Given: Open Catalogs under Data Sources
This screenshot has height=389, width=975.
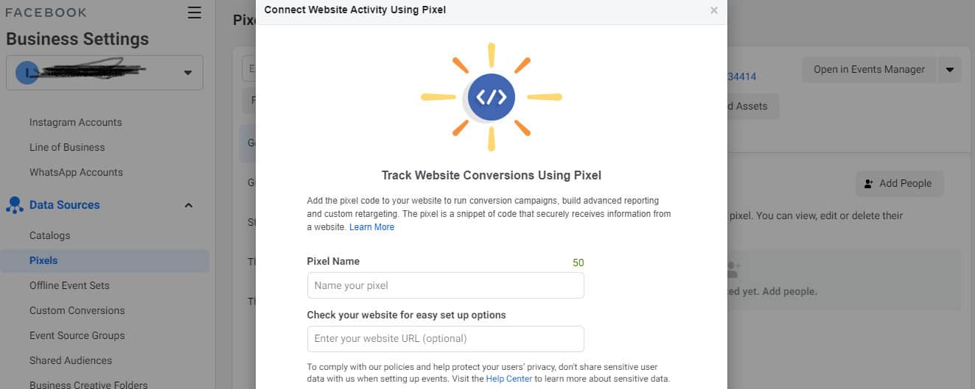Looking at the screenshot, I should click(50, 235).
